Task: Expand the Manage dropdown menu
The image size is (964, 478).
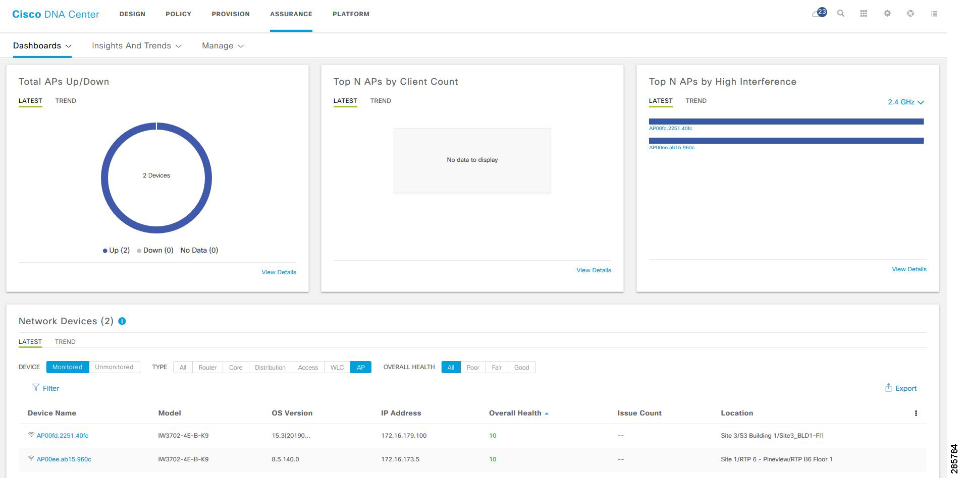Action: click(223, 45)
